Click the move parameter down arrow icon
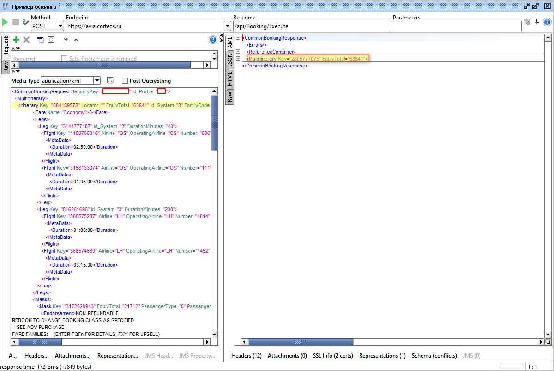 click(66, 40)
